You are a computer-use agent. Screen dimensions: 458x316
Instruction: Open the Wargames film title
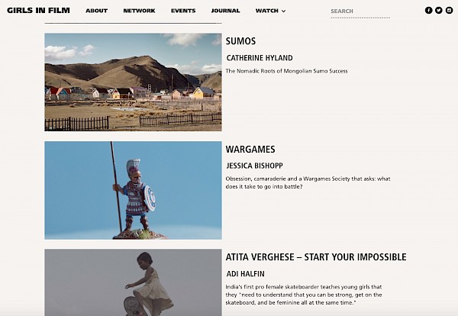[x=250, y=150]
